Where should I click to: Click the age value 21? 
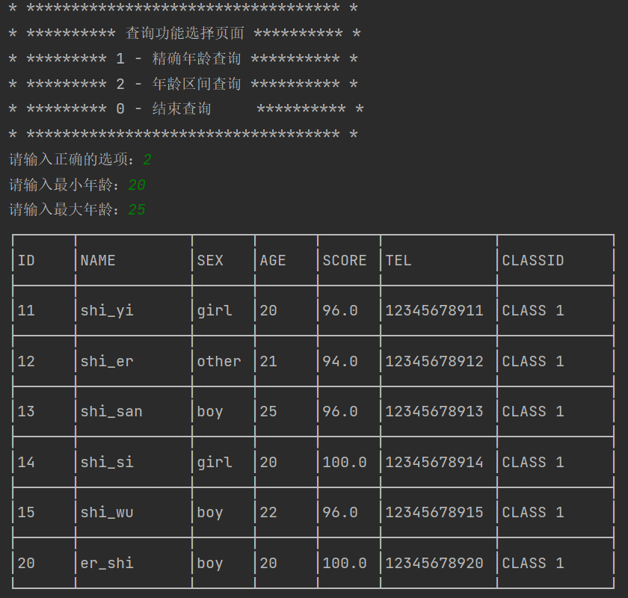268,361
